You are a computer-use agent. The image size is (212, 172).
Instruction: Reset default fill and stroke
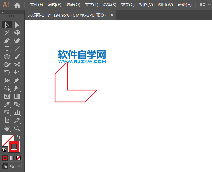tap(4, 150)
